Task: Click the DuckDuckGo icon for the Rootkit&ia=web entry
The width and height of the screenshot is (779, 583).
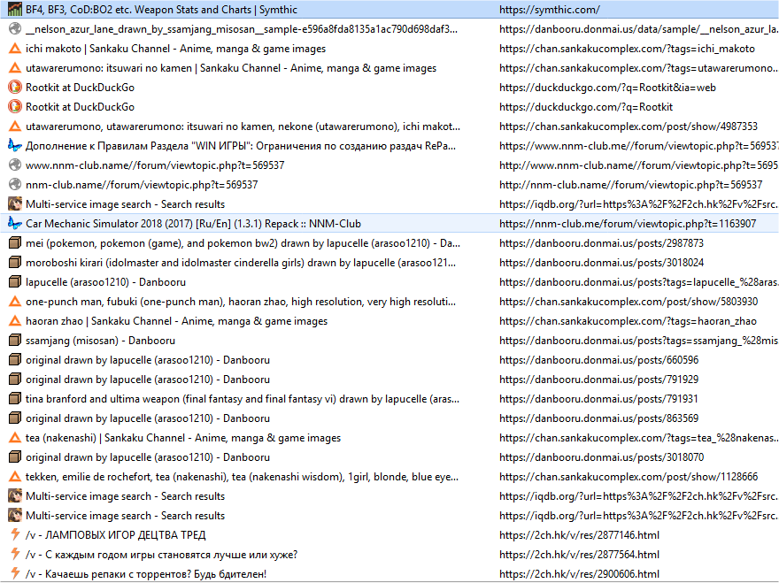Action: [15, 88]
